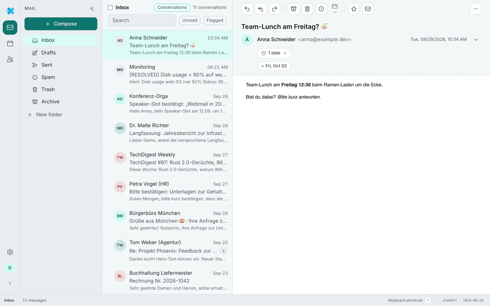Mark the open message as spam
Screen dimensions: 490x306
[x=321, y=9]
